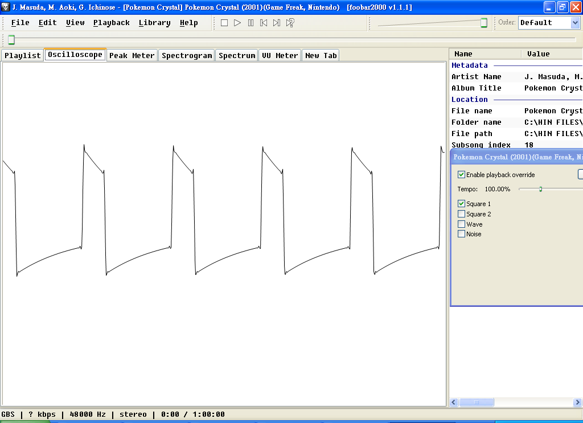Switch to the Spectrogram tab
The height and width of the screenshot is (423, 583).
(187, 55)
